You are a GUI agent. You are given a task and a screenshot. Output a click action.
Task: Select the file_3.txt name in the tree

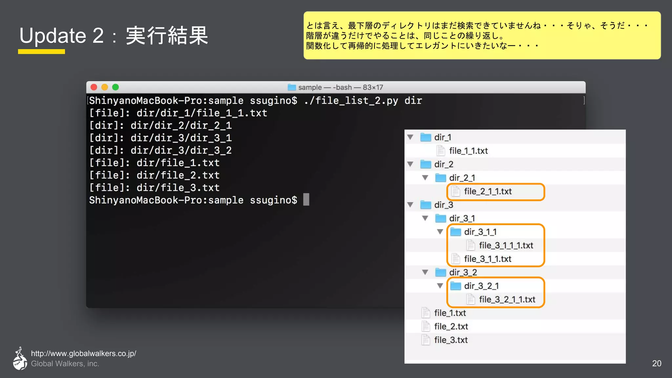coord(451,340)
